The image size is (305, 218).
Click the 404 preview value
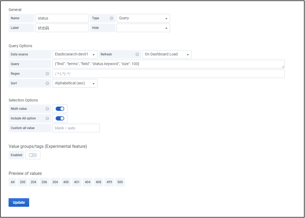pyautogui.click(x=88, y=182)
